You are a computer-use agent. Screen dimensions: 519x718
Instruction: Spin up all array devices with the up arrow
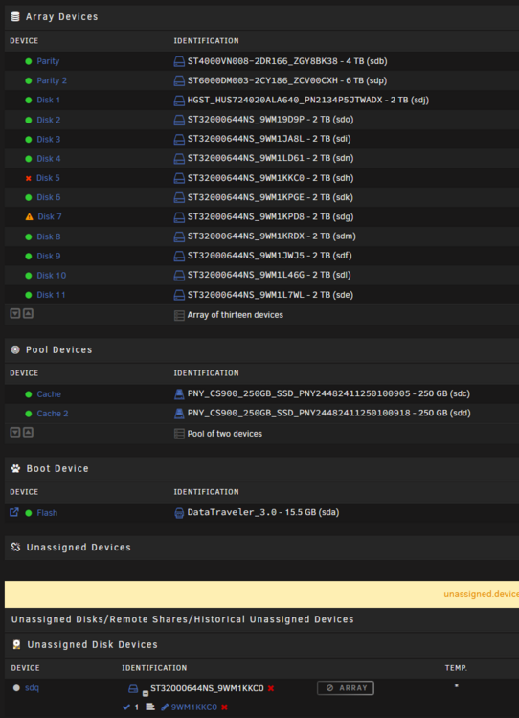click(x=29, y=314)
